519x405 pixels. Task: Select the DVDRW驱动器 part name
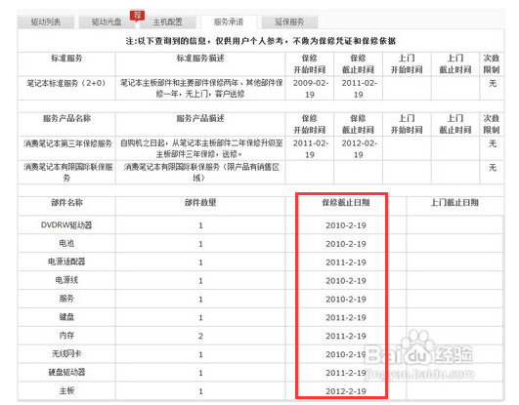66,225
